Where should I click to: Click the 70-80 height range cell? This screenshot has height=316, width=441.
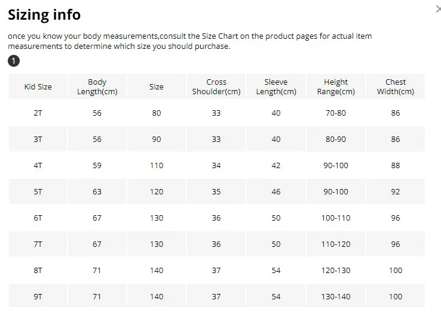336,113
